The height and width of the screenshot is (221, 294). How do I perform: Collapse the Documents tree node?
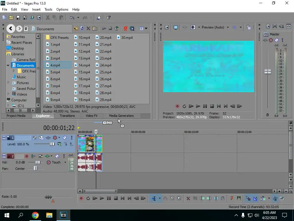coord(8,65)
